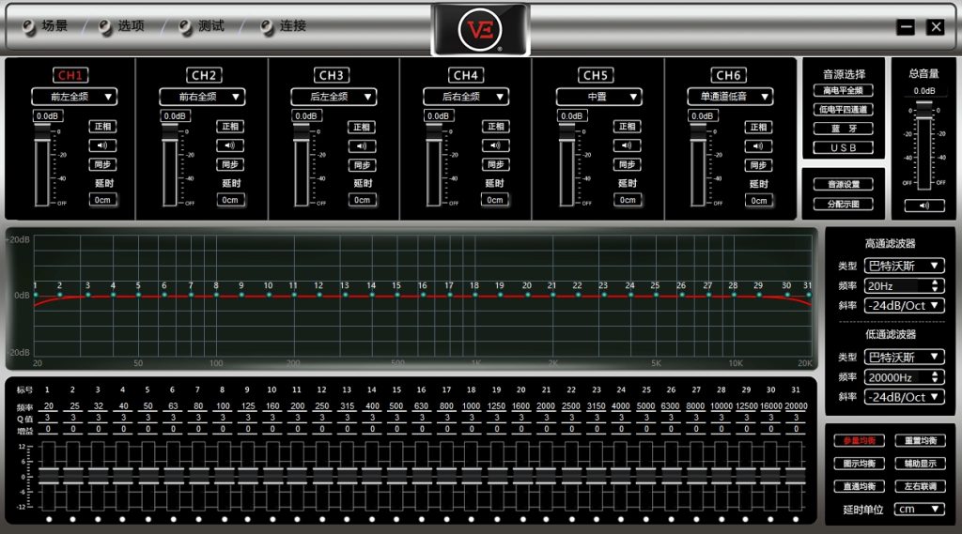This screenshot has height=534, width=962.
Task: Open 分配示图 allocation diagram
Action: 844,205
